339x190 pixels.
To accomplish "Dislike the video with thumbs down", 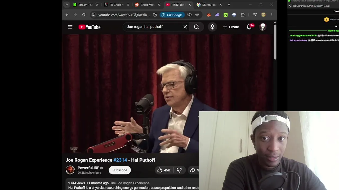I will coord(179,170).
